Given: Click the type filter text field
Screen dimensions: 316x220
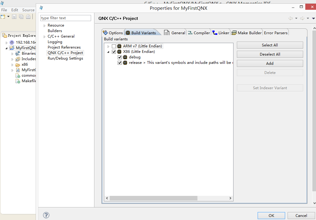Looking at the screenshot, I should click(66, 18).
